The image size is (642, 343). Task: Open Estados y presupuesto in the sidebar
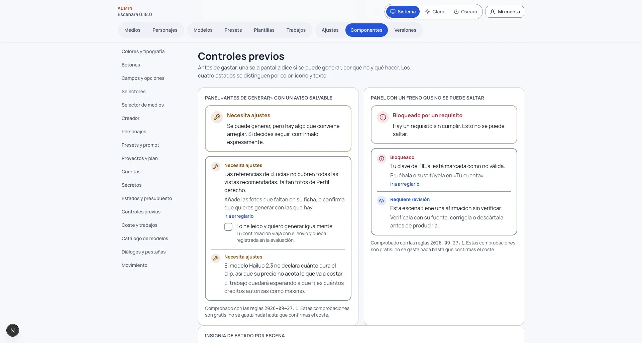tap(147, 198)
